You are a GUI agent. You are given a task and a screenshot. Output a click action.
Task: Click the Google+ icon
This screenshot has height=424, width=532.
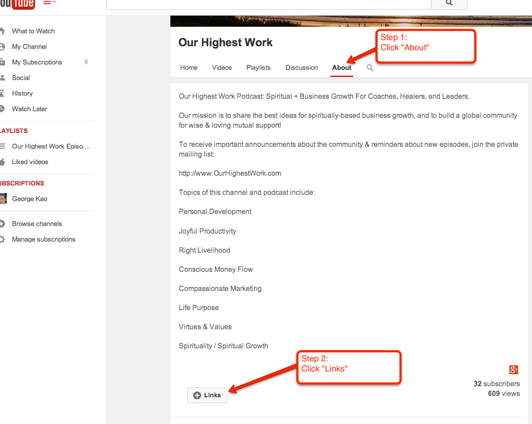click(514, 369)
